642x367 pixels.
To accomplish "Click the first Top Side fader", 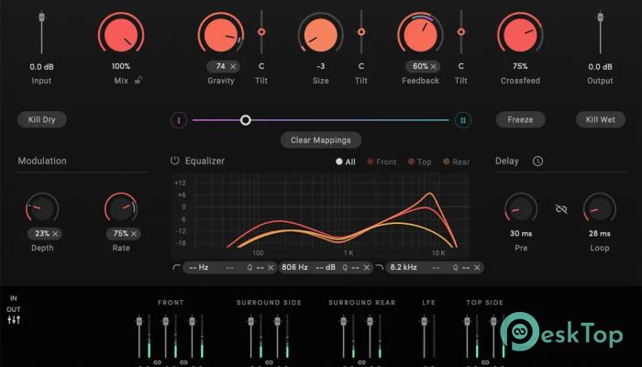I will click(467, 321).
